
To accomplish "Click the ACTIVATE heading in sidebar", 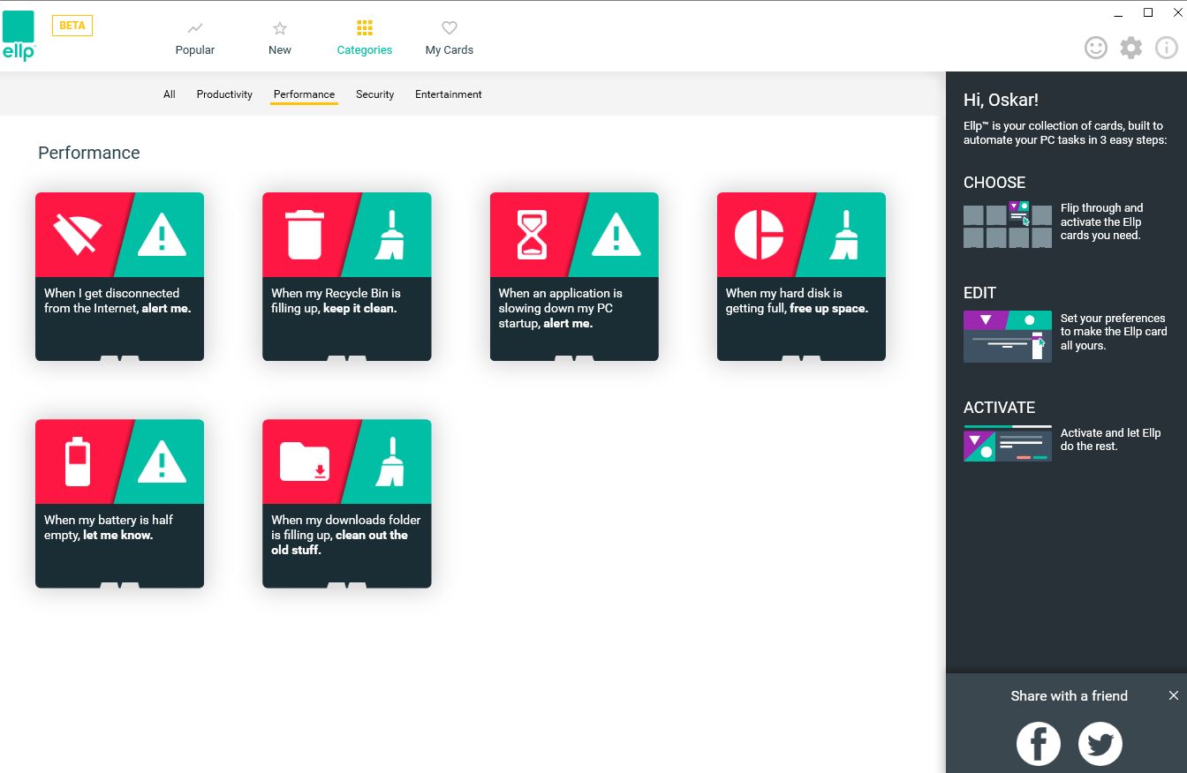I will point(999,408).
